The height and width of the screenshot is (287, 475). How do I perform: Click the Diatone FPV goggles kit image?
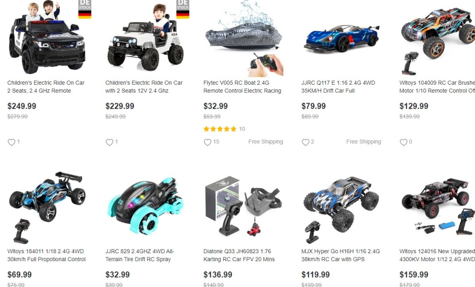pyautogui.click(x=243, y=206)
